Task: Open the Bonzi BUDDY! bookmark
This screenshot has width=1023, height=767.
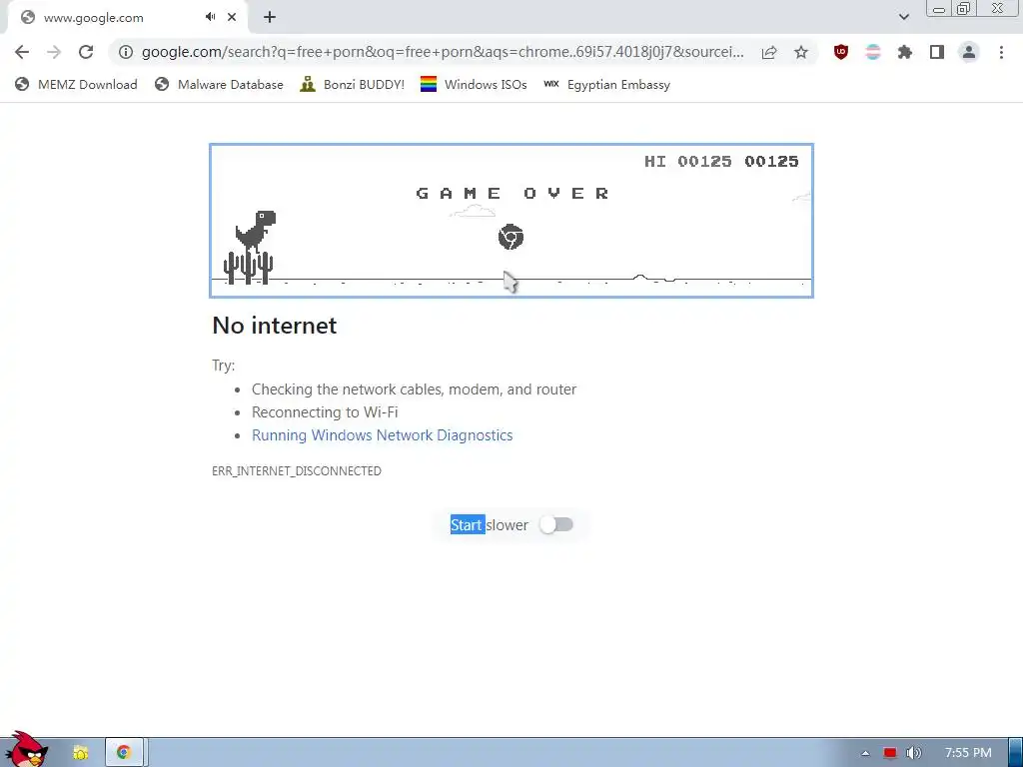Action: (x=353, y=84)
